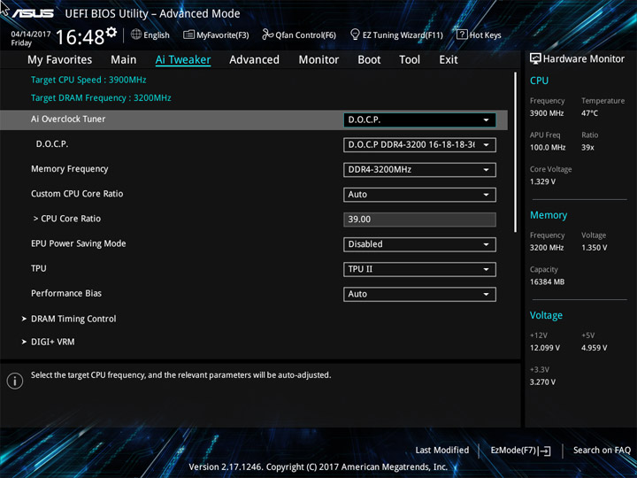
Task: Click Qfan Control(F6) button
Action: [x=299, y=35]
